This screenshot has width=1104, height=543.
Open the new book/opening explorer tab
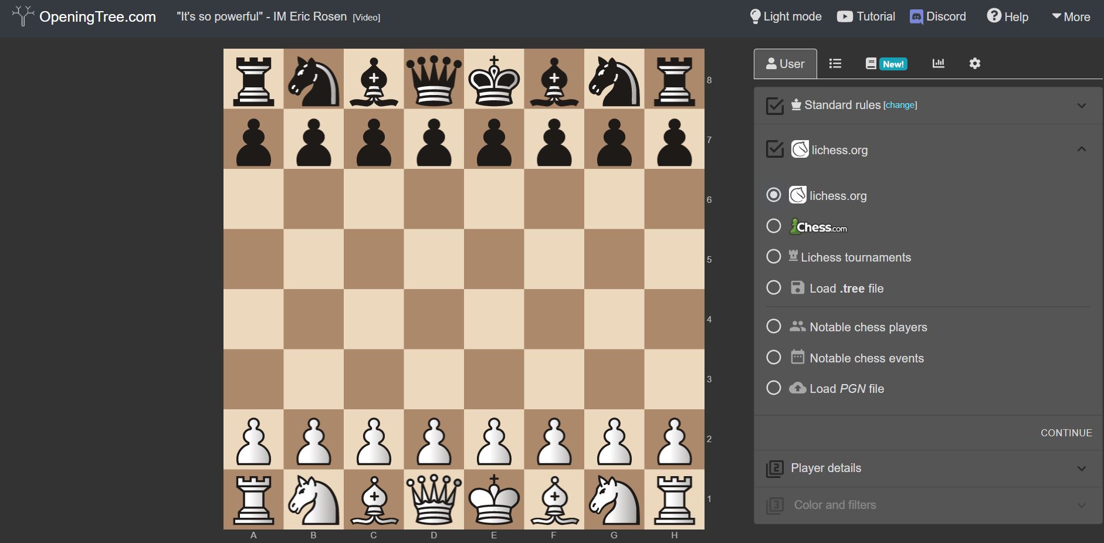(x=871, y=63)
